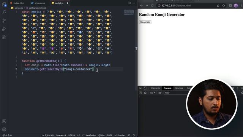Open editor More Actions menu
243x137 pixels.
pos(134,3)
